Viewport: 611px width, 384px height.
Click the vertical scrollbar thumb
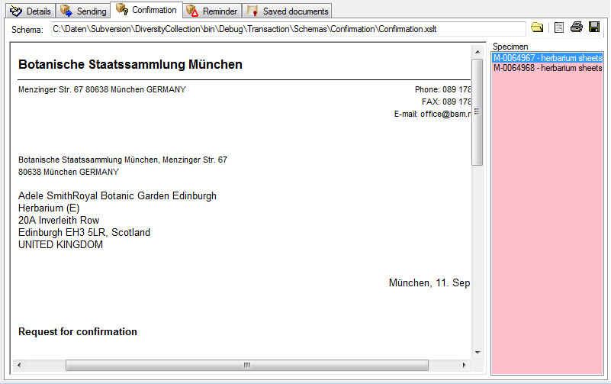click(478, 112)
